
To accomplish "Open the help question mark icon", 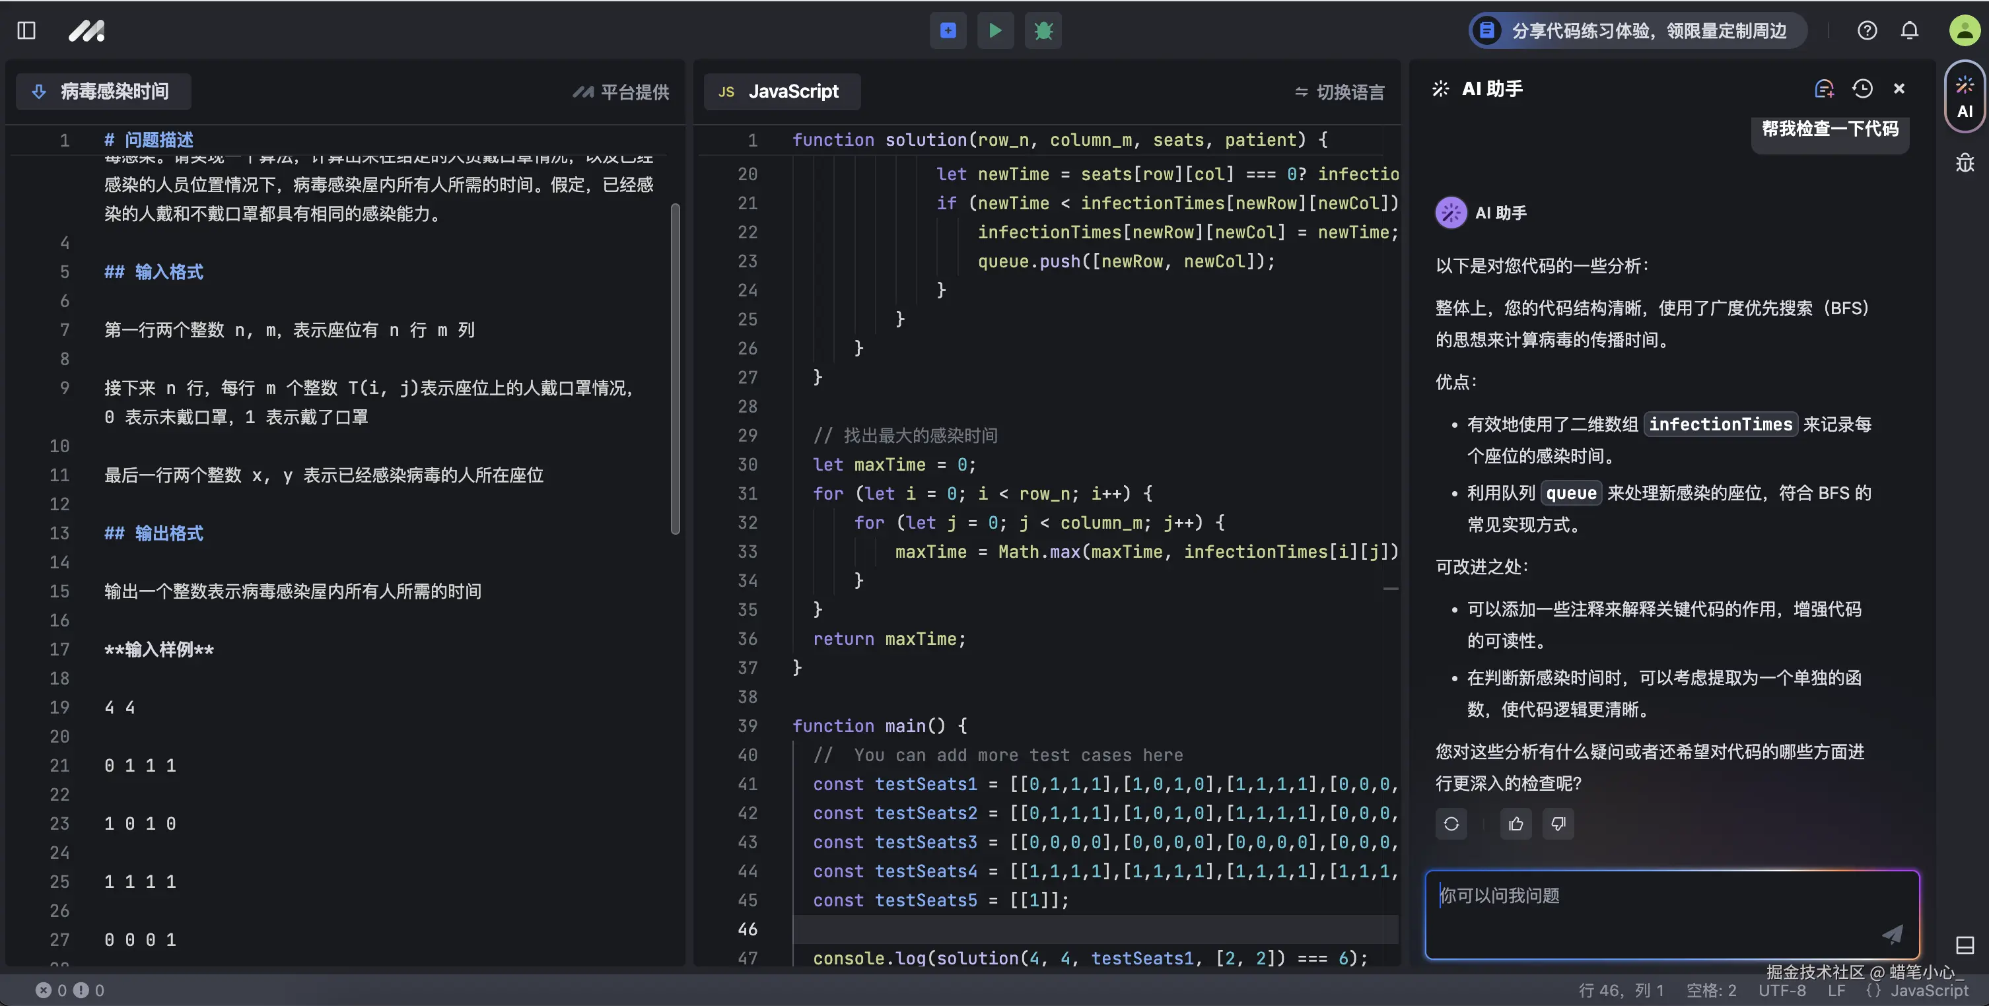I will [1867, 31].
